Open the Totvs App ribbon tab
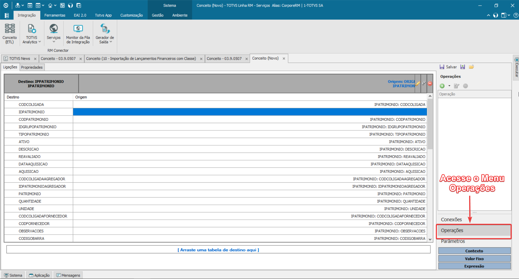 pos(103,15)
